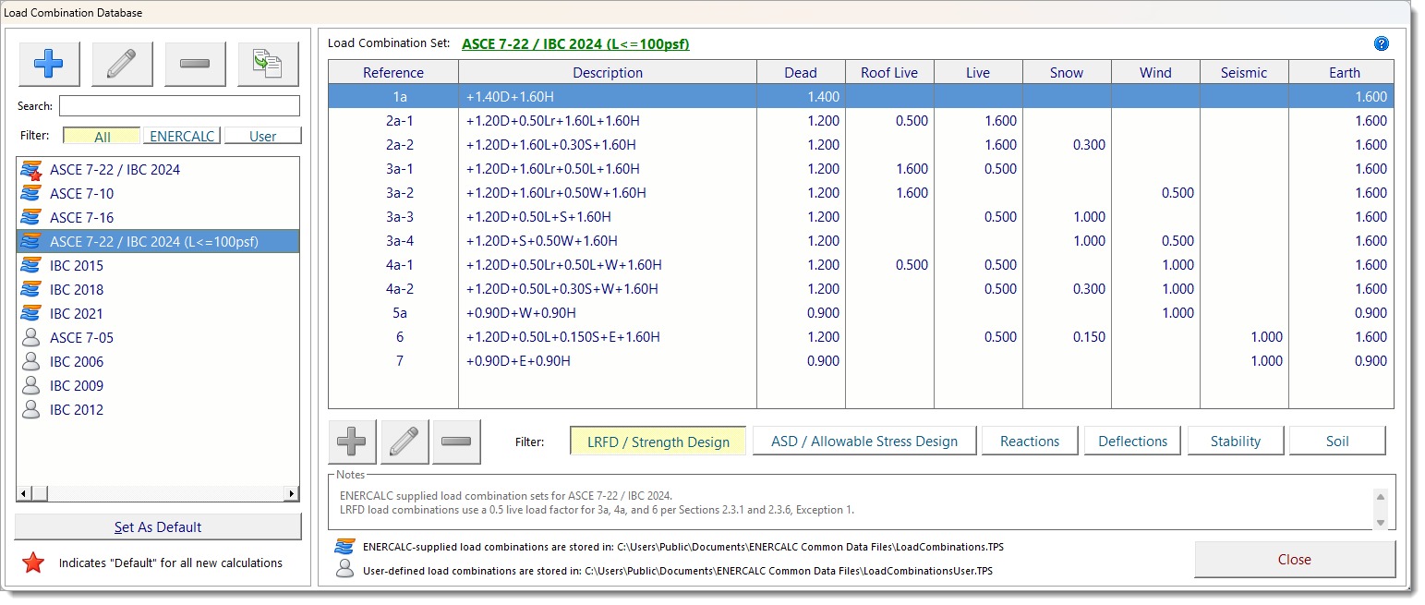
Task: Click the Seismic column header
Action: pos(1244,73)
